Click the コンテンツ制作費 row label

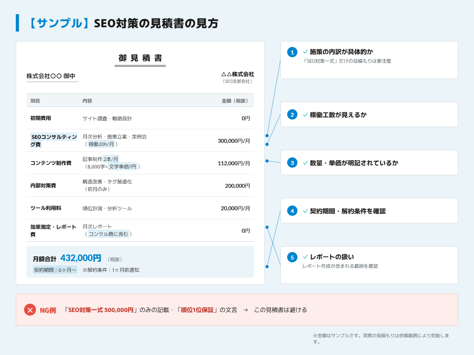tap(51, 163)
